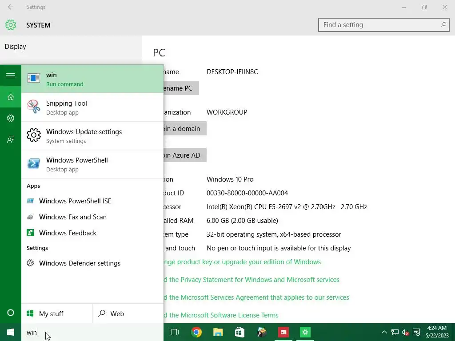This screenshot has height=341, width=455.
Task: Click the Settings section header in results
Action: (x=37, y=248)
